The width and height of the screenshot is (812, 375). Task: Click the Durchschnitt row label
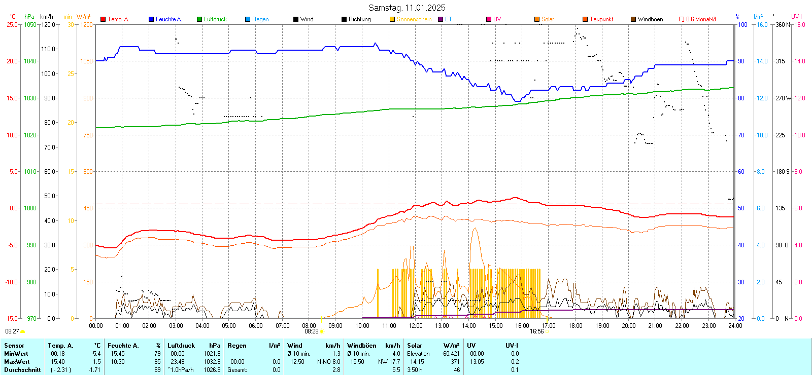(22, 370)
